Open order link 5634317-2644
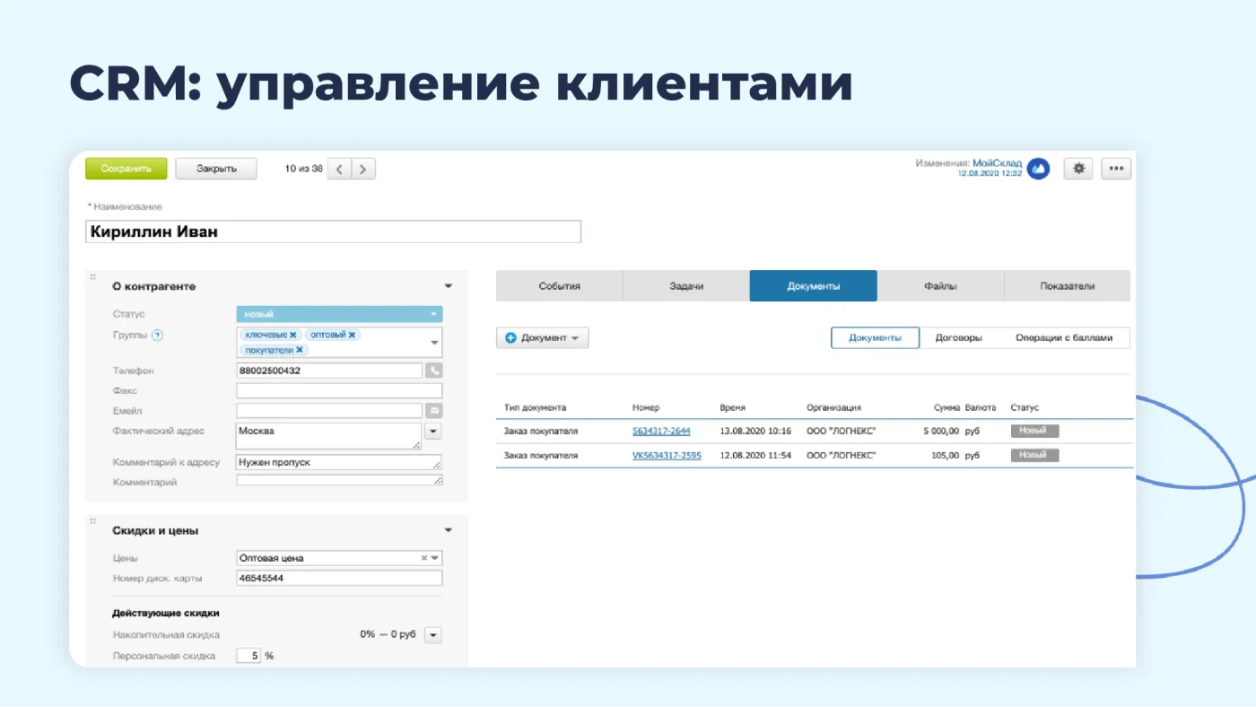The height and width of the screenshot is (707, 1256). click(x=661, y=432)
